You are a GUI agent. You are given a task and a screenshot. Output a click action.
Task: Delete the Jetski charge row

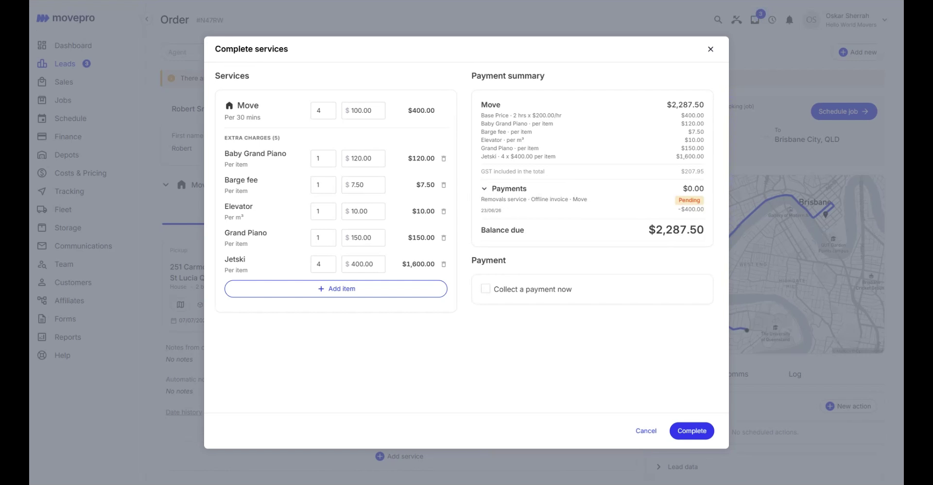click(444, 264)
